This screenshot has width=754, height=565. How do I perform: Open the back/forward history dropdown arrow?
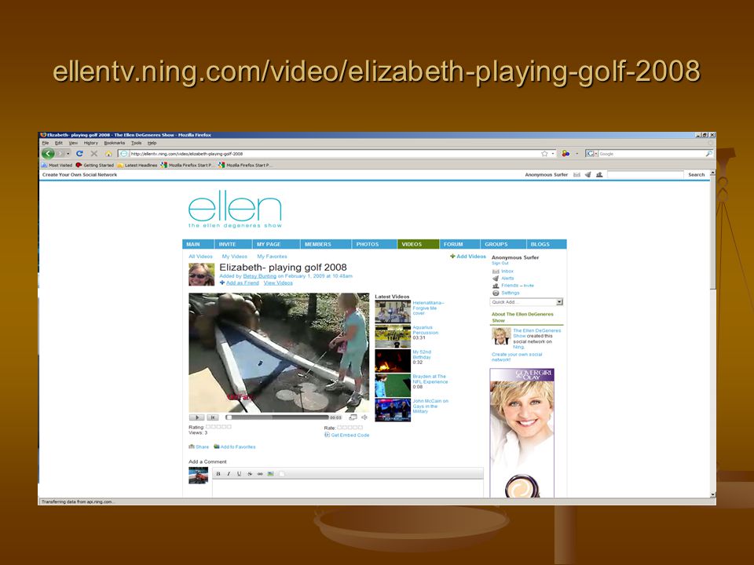click(x=68, y=154)
